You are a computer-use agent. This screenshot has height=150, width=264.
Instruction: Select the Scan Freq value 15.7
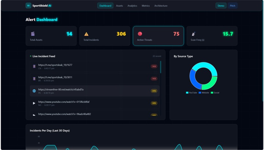(x=228, y=34)
